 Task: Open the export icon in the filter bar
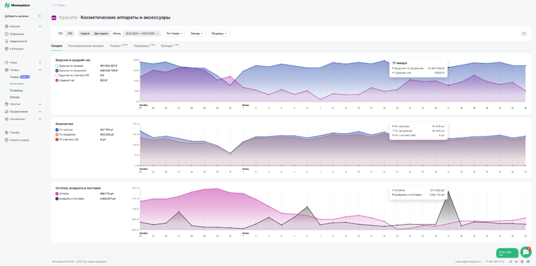[x=524, y=34]
